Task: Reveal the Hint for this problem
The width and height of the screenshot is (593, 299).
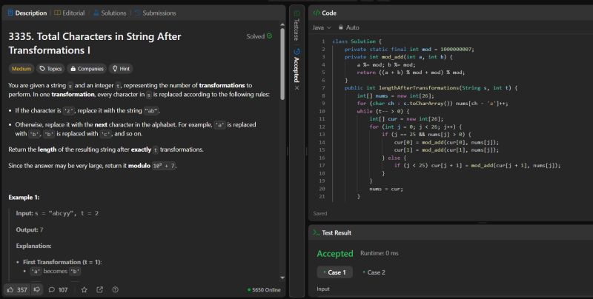Action: coord(122,68)
